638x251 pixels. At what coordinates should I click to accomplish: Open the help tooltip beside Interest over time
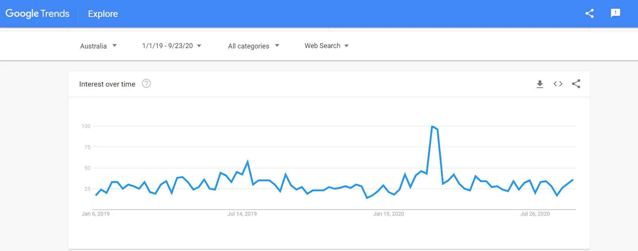(146, 84)
